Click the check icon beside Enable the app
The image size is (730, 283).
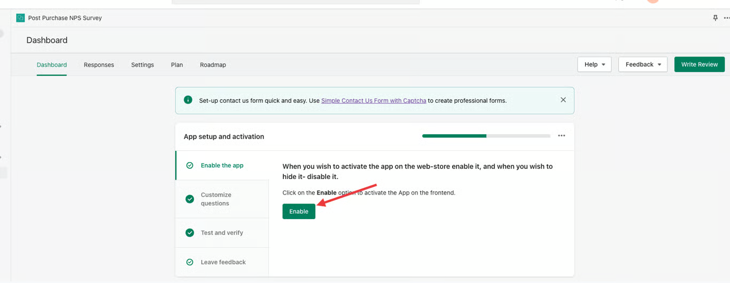(190, 165)
